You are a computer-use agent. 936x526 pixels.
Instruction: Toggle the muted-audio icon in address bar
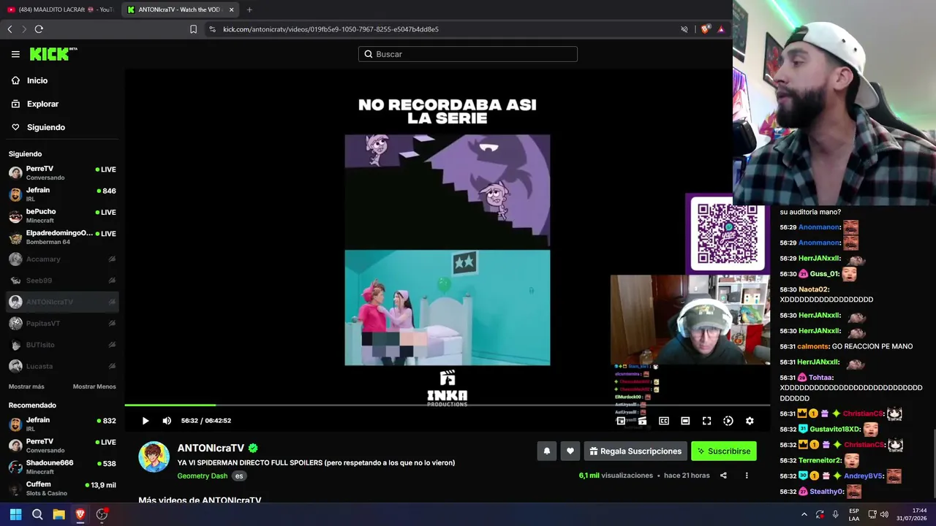coord(684,29)
